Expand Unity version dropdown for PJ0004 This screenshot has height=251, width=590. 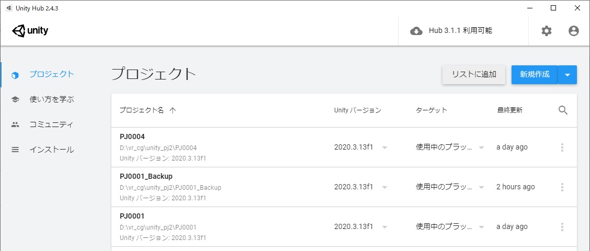point(384,147)
